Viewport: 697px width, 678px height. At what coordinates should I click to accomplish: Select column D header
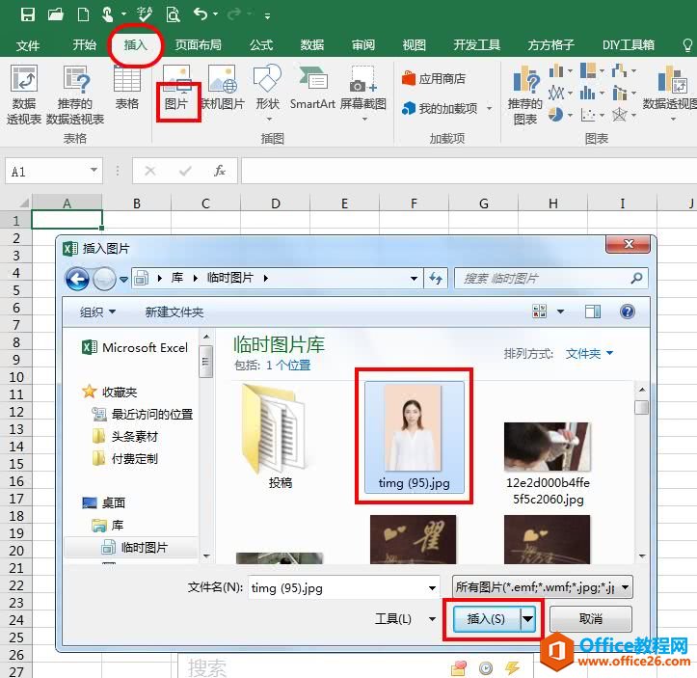click(x=275, y=203)
